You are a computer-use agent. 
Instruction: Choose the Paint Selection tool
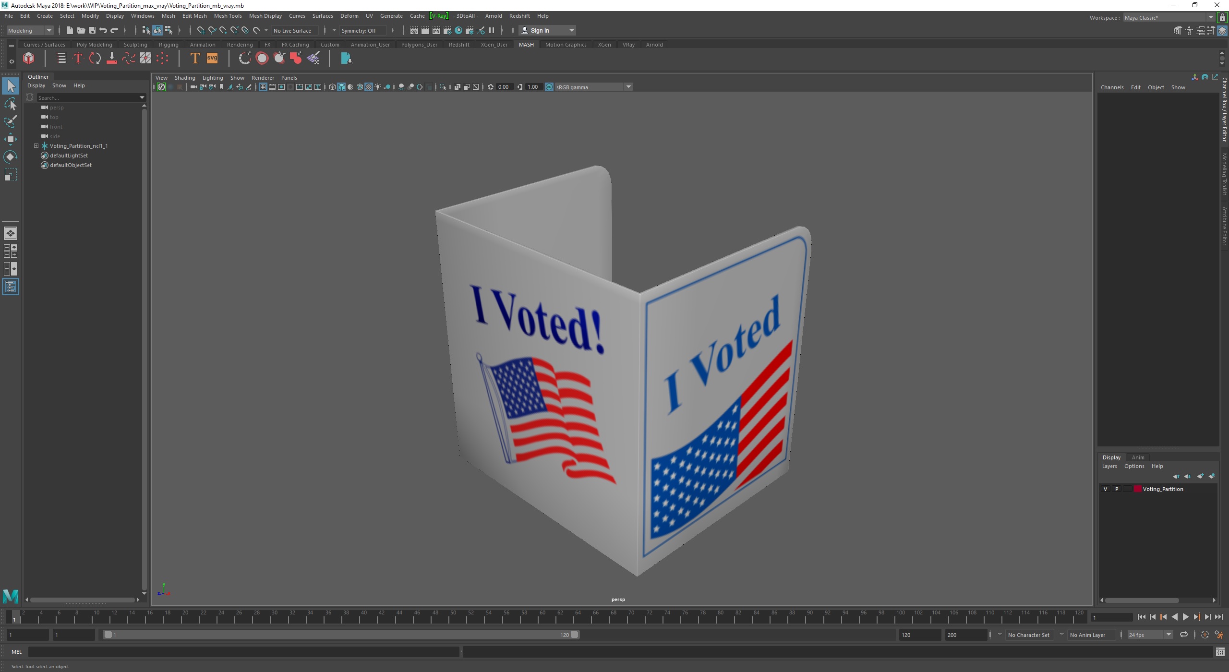click(11, 121)
